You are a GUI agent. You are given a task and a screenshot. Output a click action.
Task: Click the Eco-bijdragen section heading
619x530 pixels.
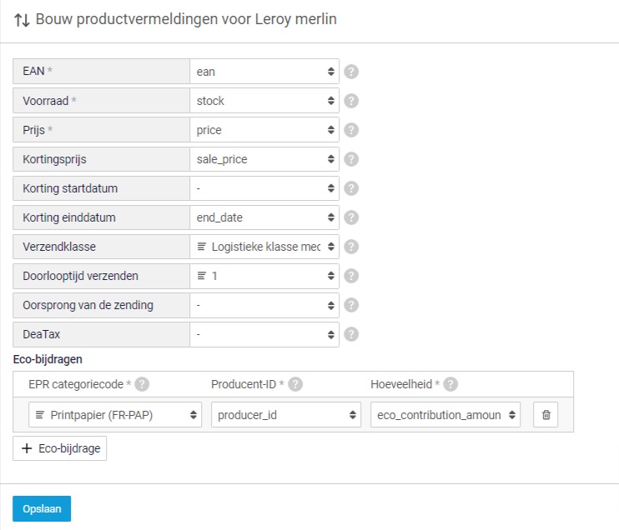pyautogui.click(x=48, y=359)
